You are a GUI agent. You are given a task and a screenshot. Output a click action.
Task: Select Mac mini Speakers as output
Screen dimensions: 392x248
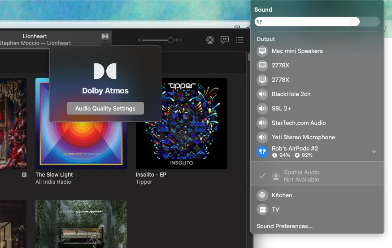tap(317, 51)
